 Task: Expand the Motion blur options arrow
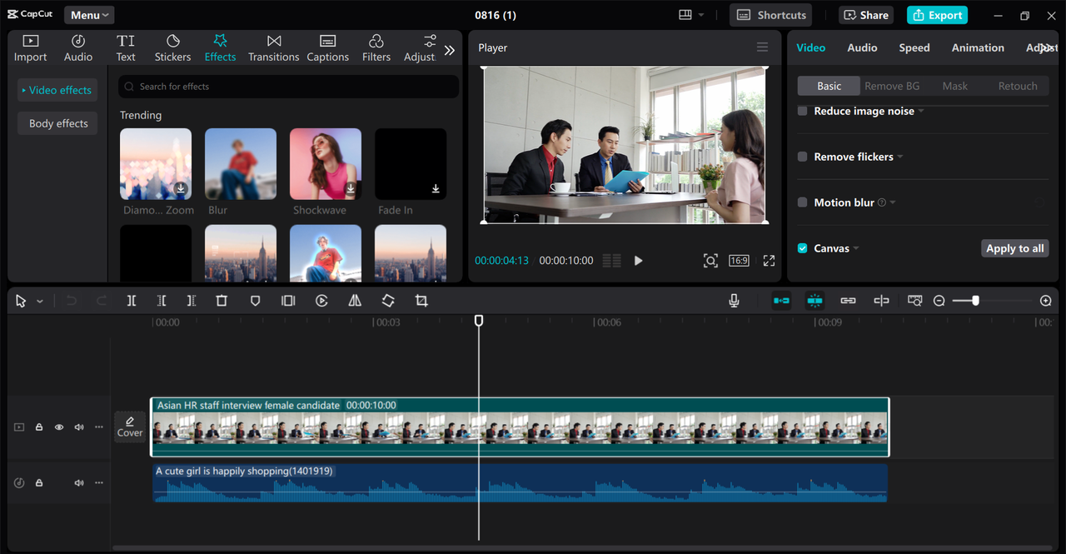pos(893,202)
